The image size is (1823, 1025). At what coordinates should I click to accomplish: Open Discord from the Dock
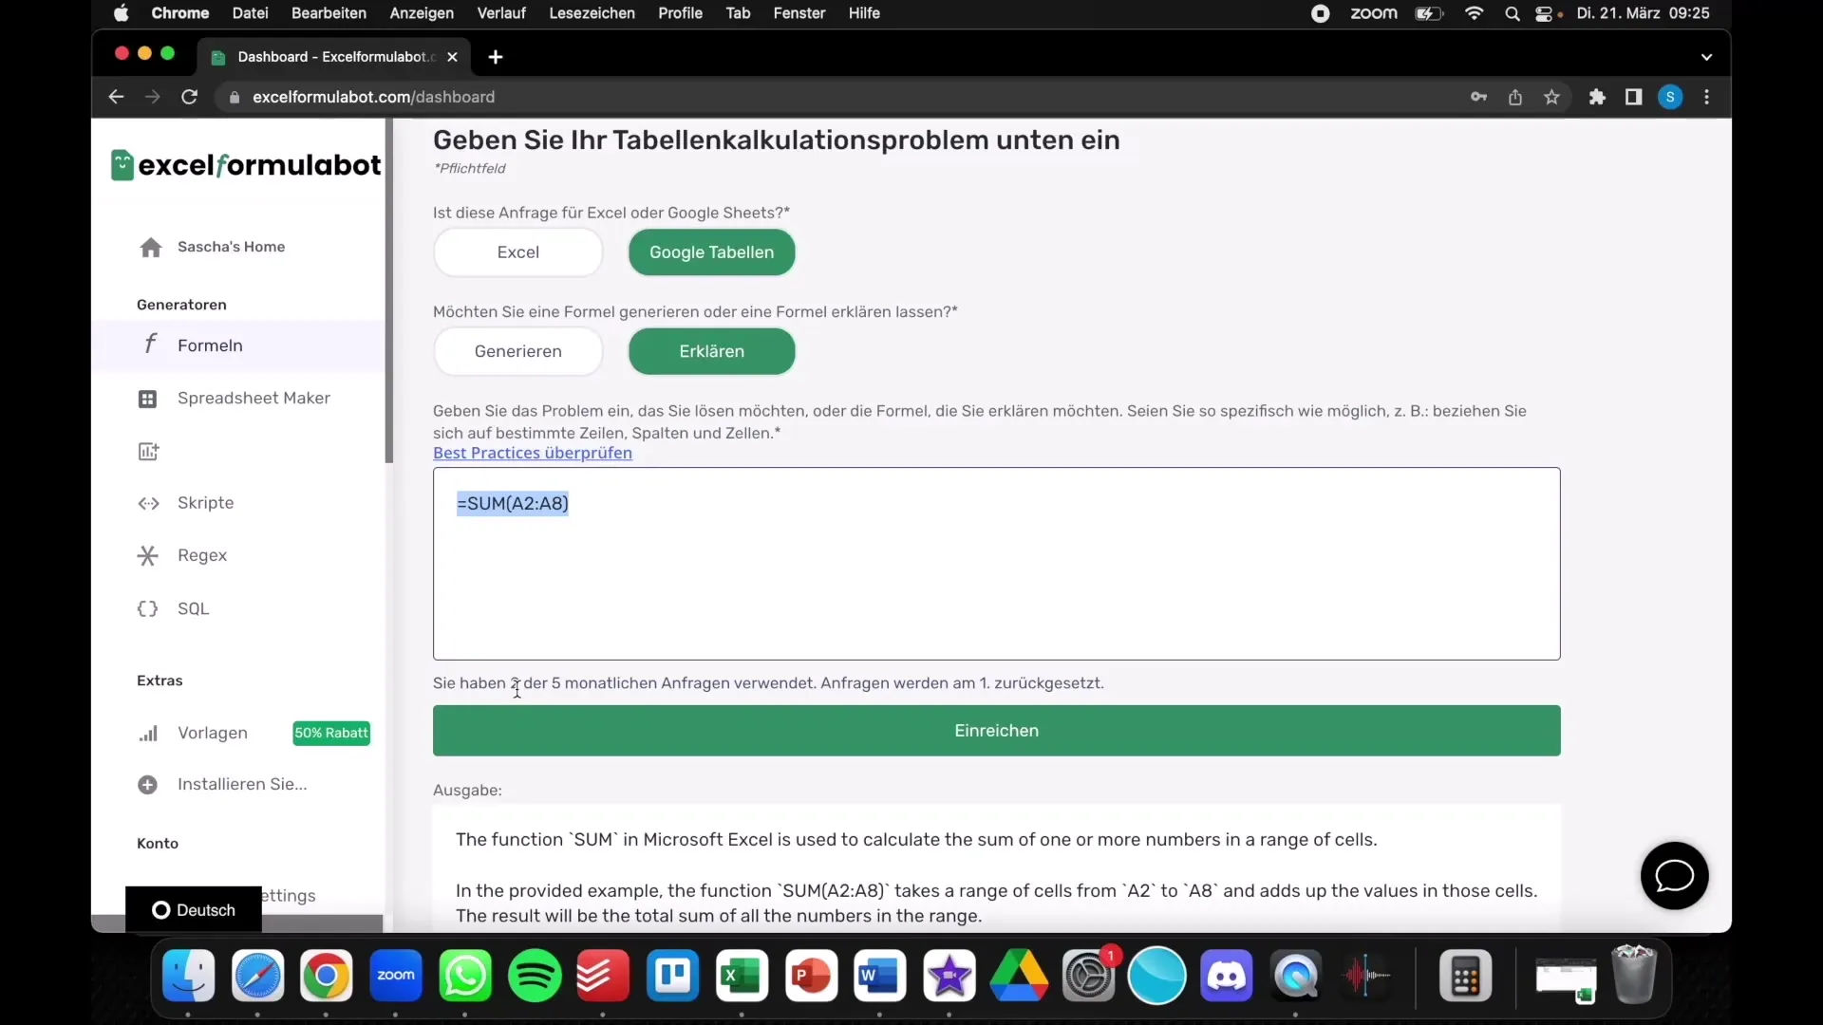1226,976
